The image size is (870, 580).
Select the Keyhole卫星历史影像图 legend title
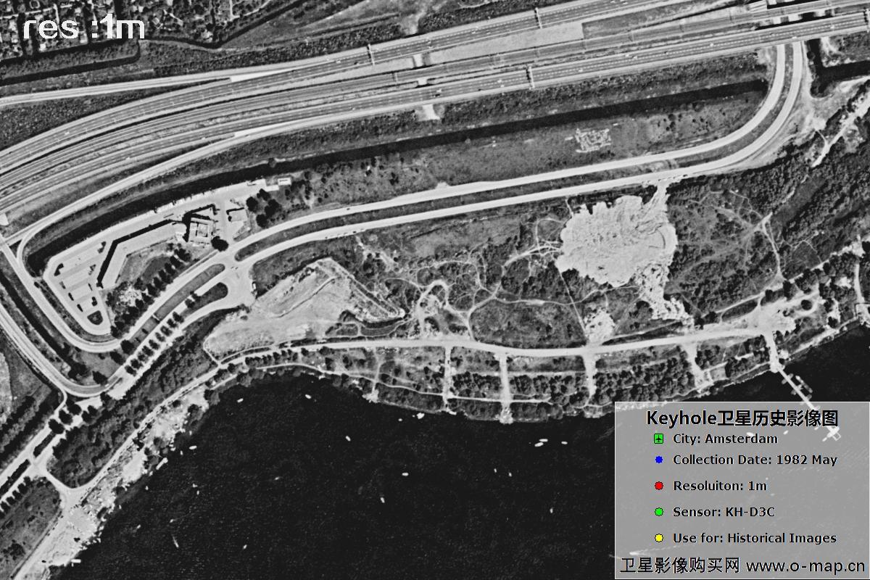[742, 418]
